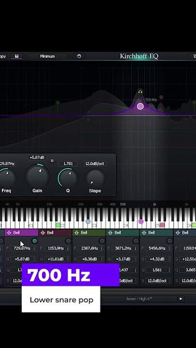Click the green dot on the C2 piano key
This screenshot has width=196, height=348.
[58, 225]
